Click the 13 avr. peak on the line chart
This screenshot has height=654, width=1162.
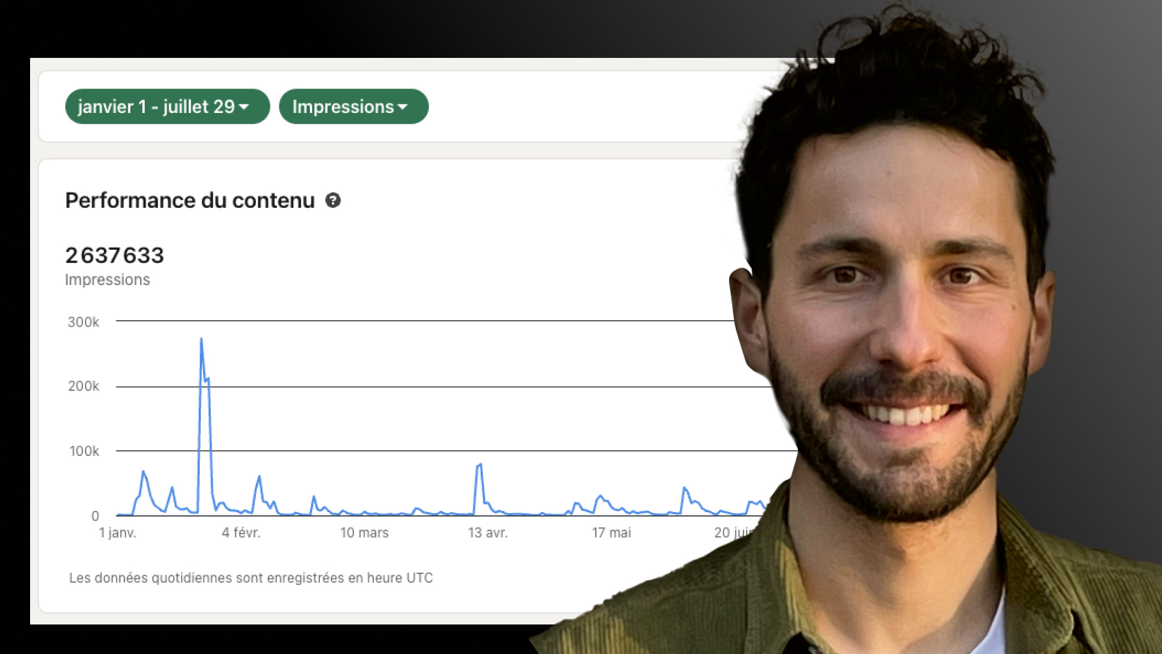coord(481,465)
